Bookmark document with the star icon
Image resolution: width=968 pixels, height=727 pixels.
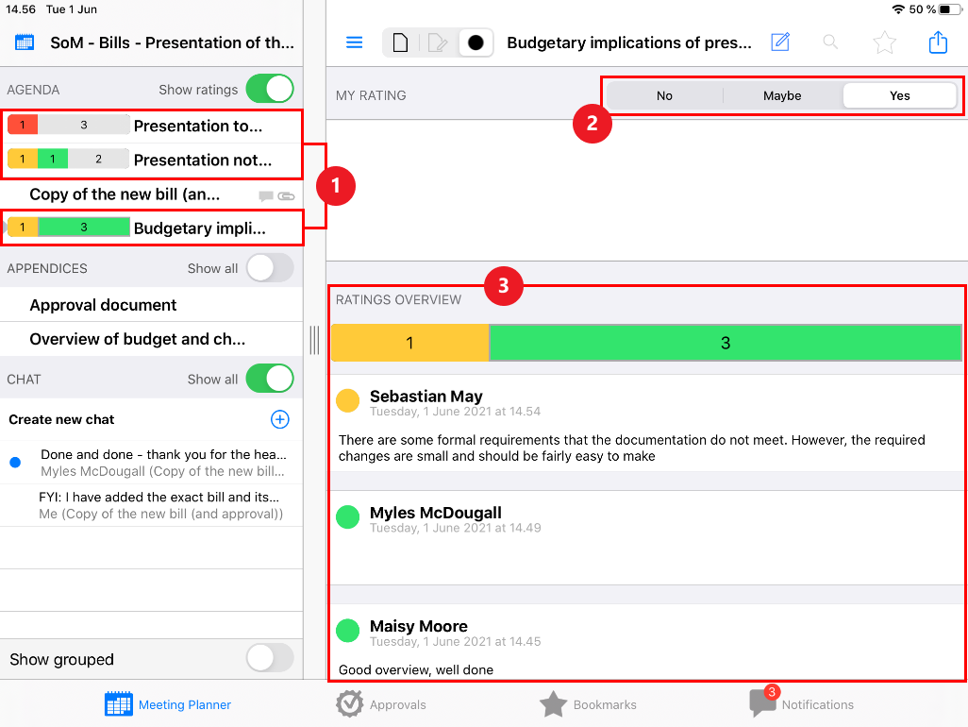pos(884,42)
